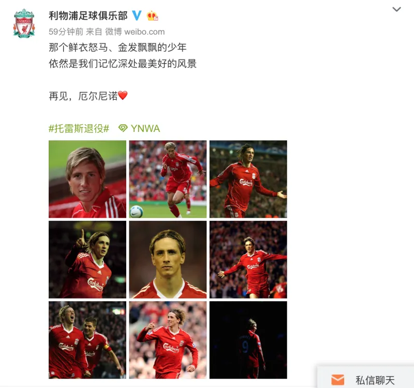Screen dimensions: 414x388
Task: View the dark photo showing number 9 jersey
Action: [x=248, y=340]
